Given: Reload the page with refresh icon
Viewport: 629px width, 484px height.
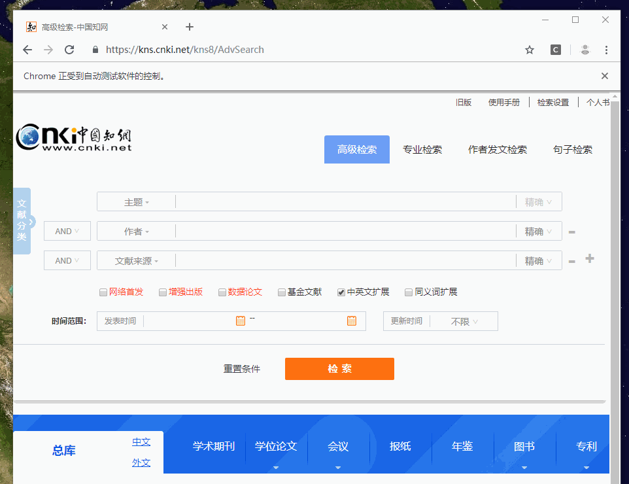Looking at the screenshot, I should click(x=69, y=50).
